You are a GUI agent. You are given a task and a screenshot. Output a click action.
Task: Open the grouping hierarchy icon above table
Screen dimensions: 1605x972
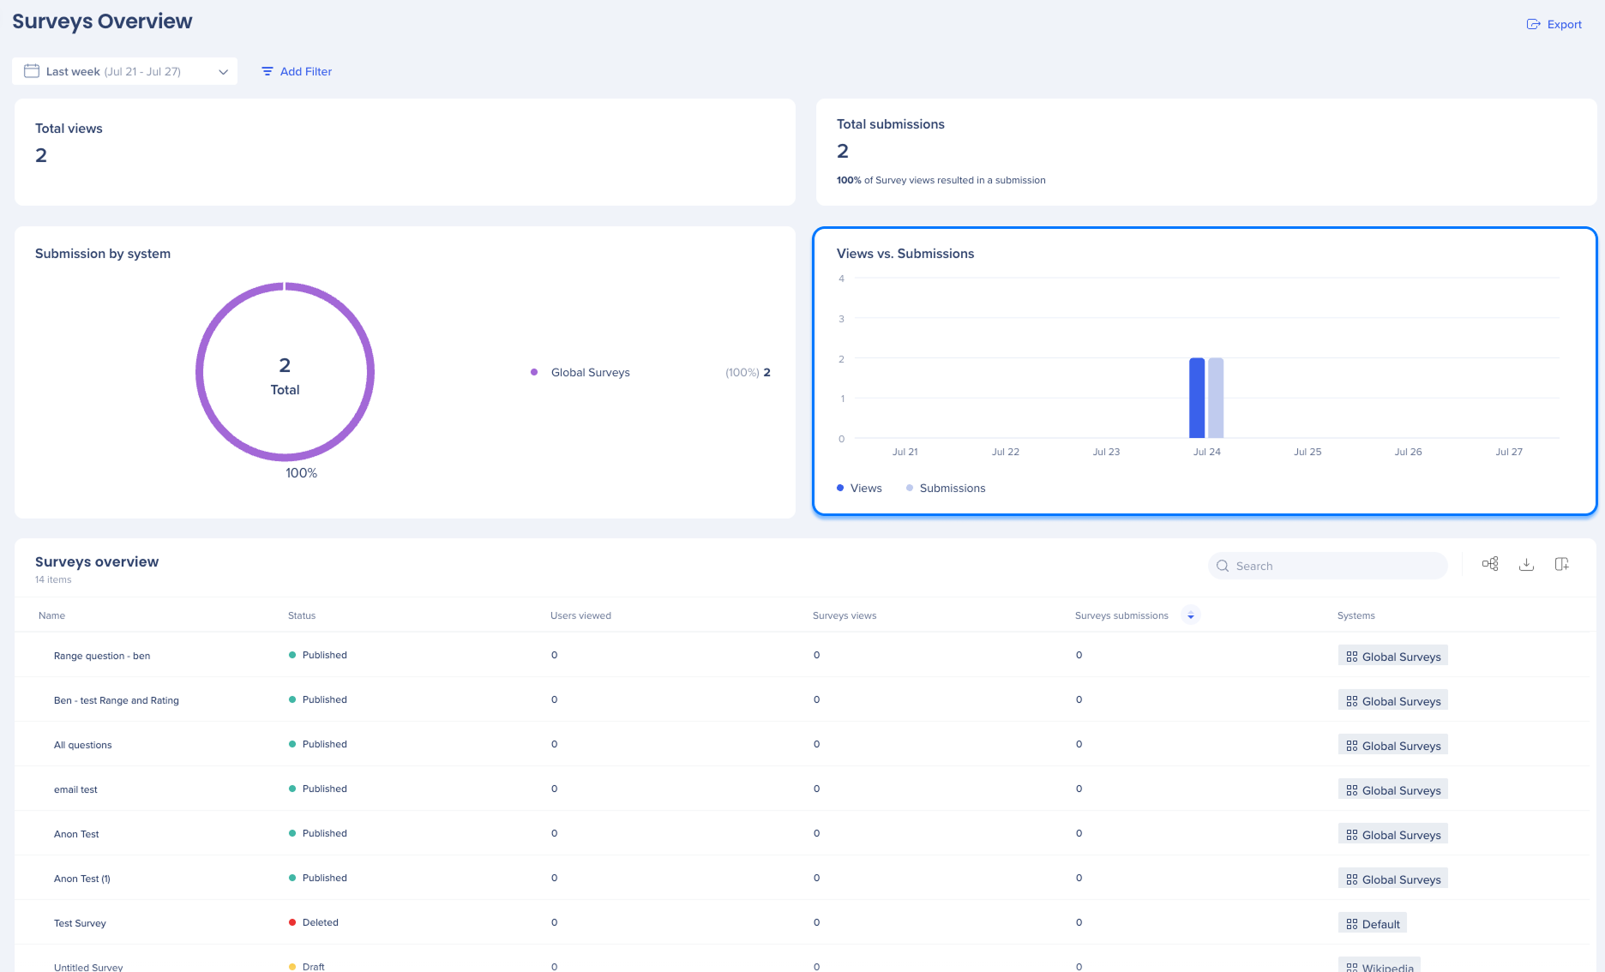[x=1490, y=564]
